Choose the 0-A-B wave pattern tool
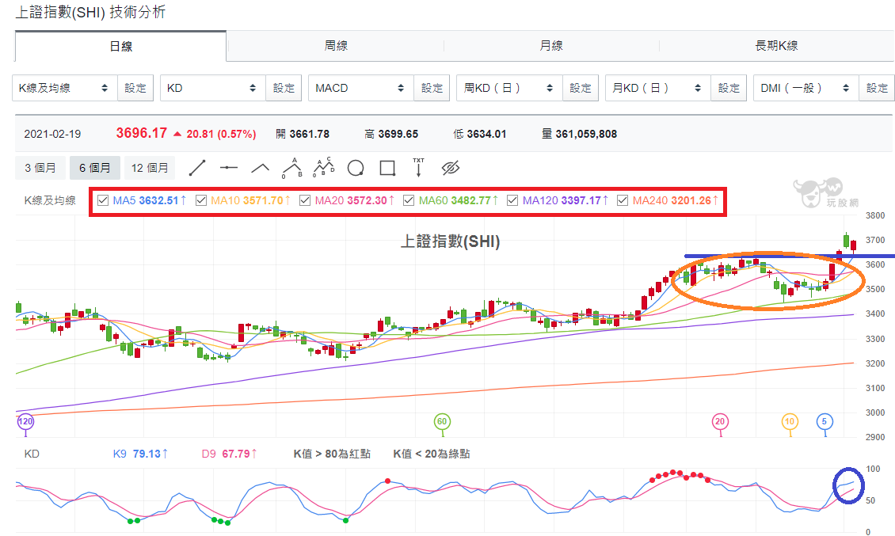Image resolution: width=895 pixels, height=536 pixels. 291,168
